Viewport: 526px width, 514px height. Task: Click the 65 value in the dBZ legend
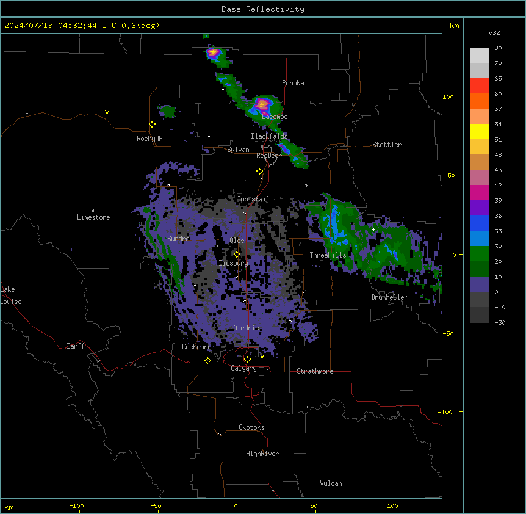498,78
